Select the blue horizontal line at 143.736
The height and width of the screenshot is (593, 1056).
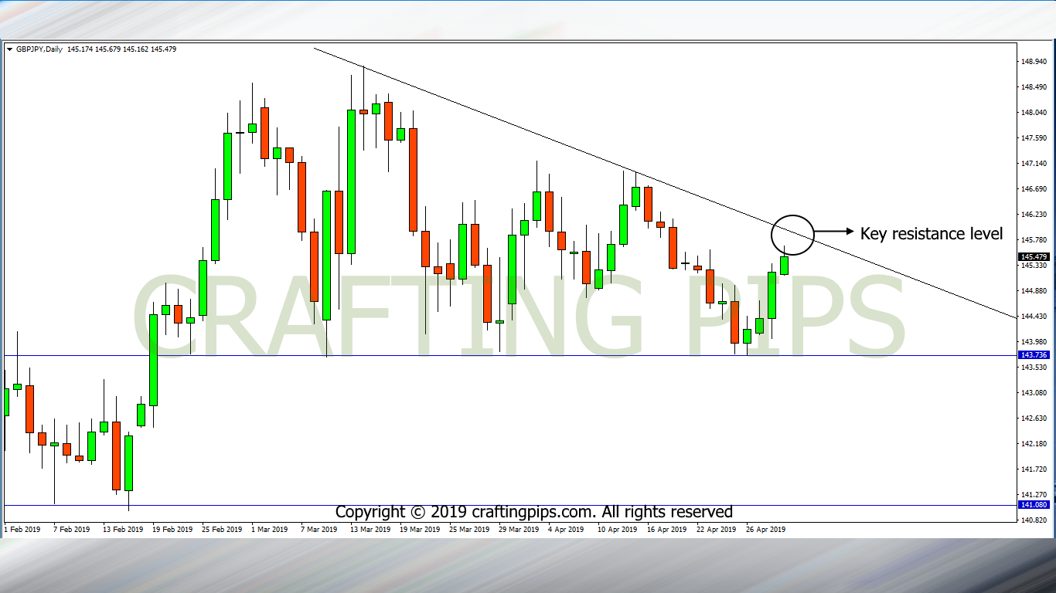pyautogui.click(x=510, y=355)
